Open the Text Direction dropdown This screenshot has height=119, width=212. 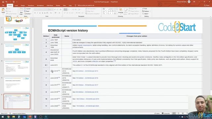[x=91, y=9]
